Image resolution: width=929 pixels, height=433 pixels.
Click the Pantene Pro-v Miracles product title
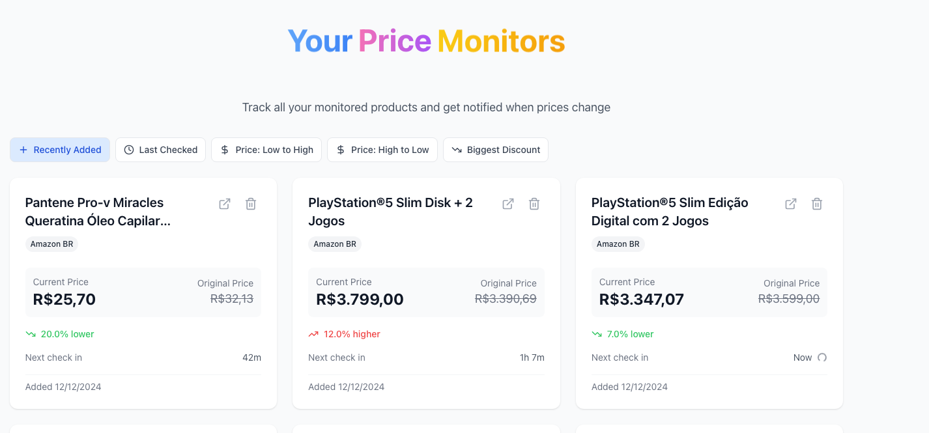[x=98, y=212]
